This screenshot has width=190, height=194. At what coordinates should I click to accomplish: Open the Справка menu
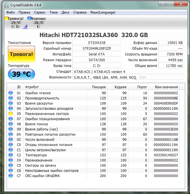point(80,12)
